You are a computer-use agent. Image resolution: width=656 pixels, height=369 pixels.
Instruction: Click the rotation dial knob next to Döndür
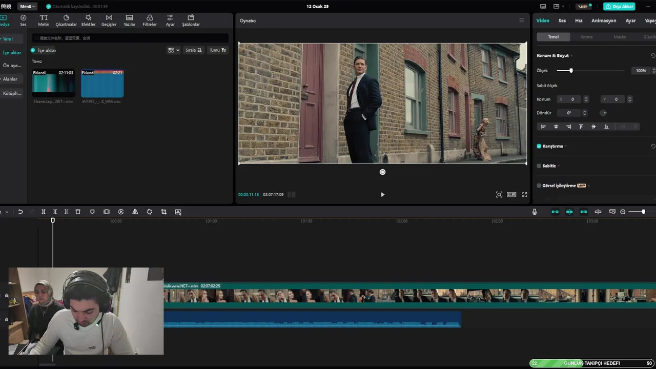[604, 113]
